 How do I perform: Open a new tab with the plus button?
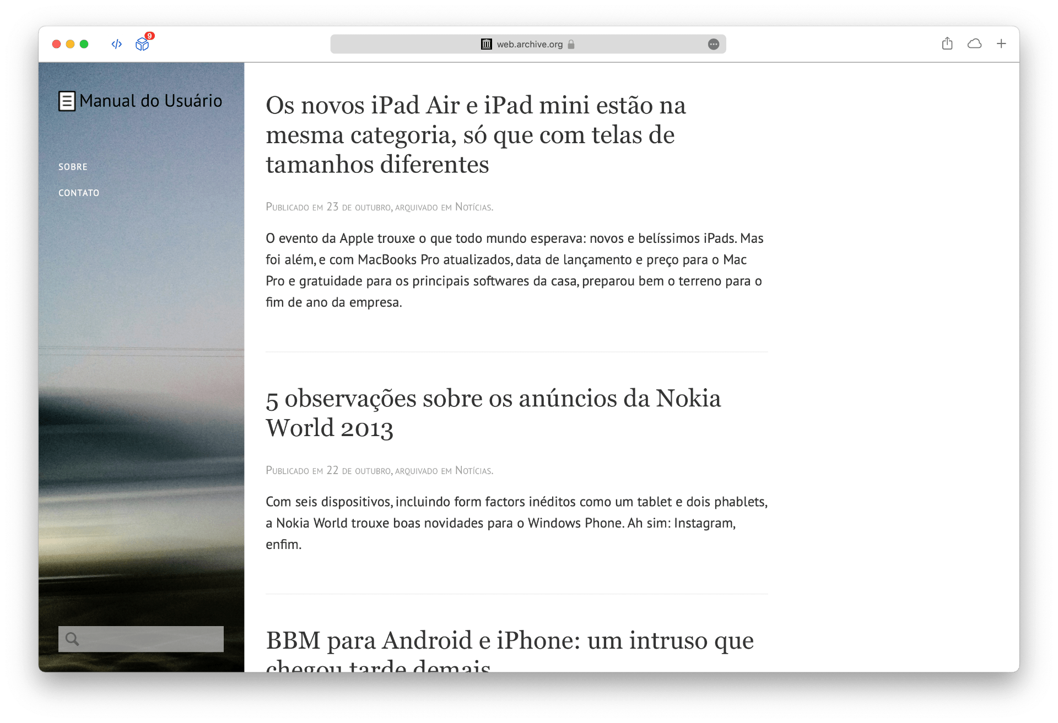point(1001,44)
